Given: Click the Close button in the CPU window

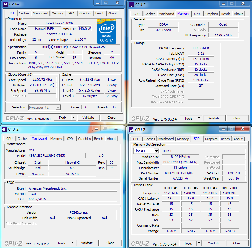Looking at the screenshot, I should tap(111, 118).
